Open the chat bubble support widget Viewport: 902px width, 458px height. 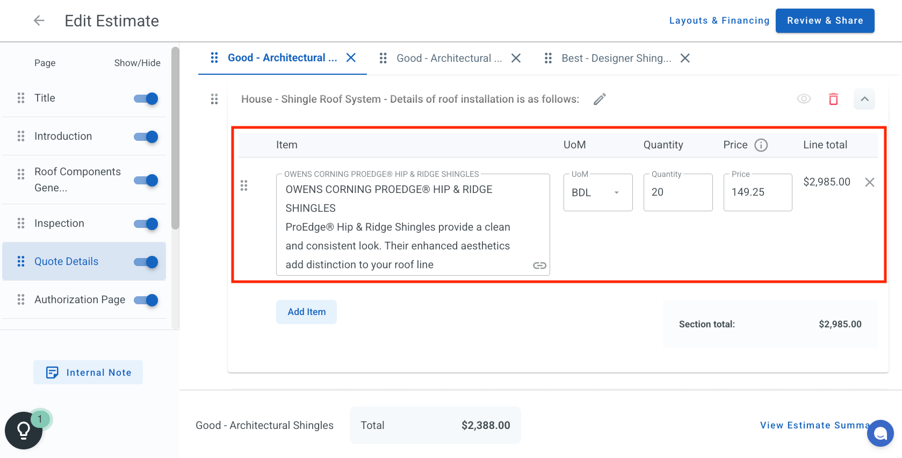point(880,433)
